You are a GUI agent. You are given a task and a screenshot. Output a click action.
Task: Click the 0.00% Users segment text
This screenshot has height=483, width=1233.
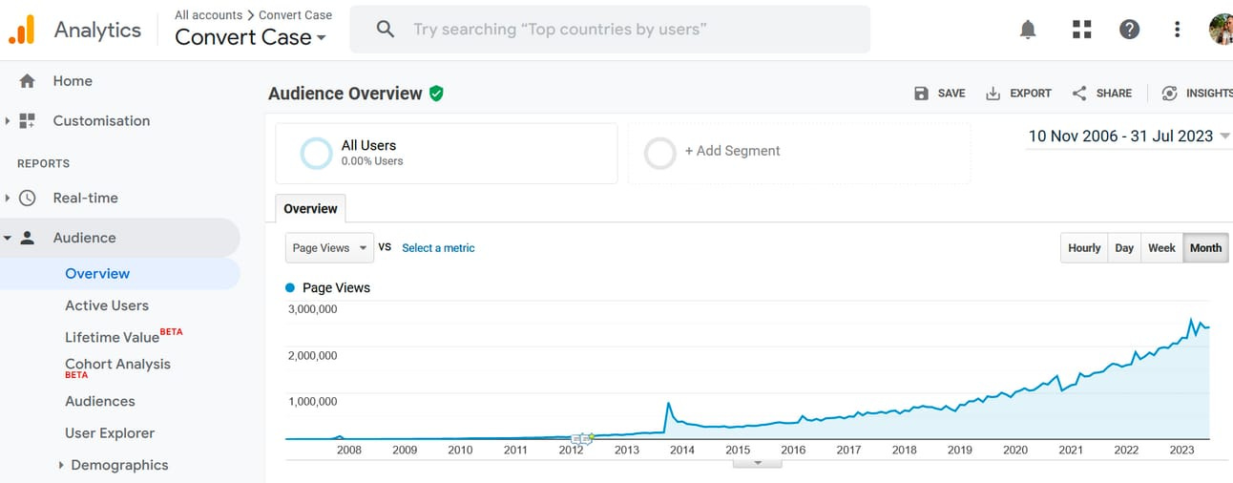(x=372, y=161)
